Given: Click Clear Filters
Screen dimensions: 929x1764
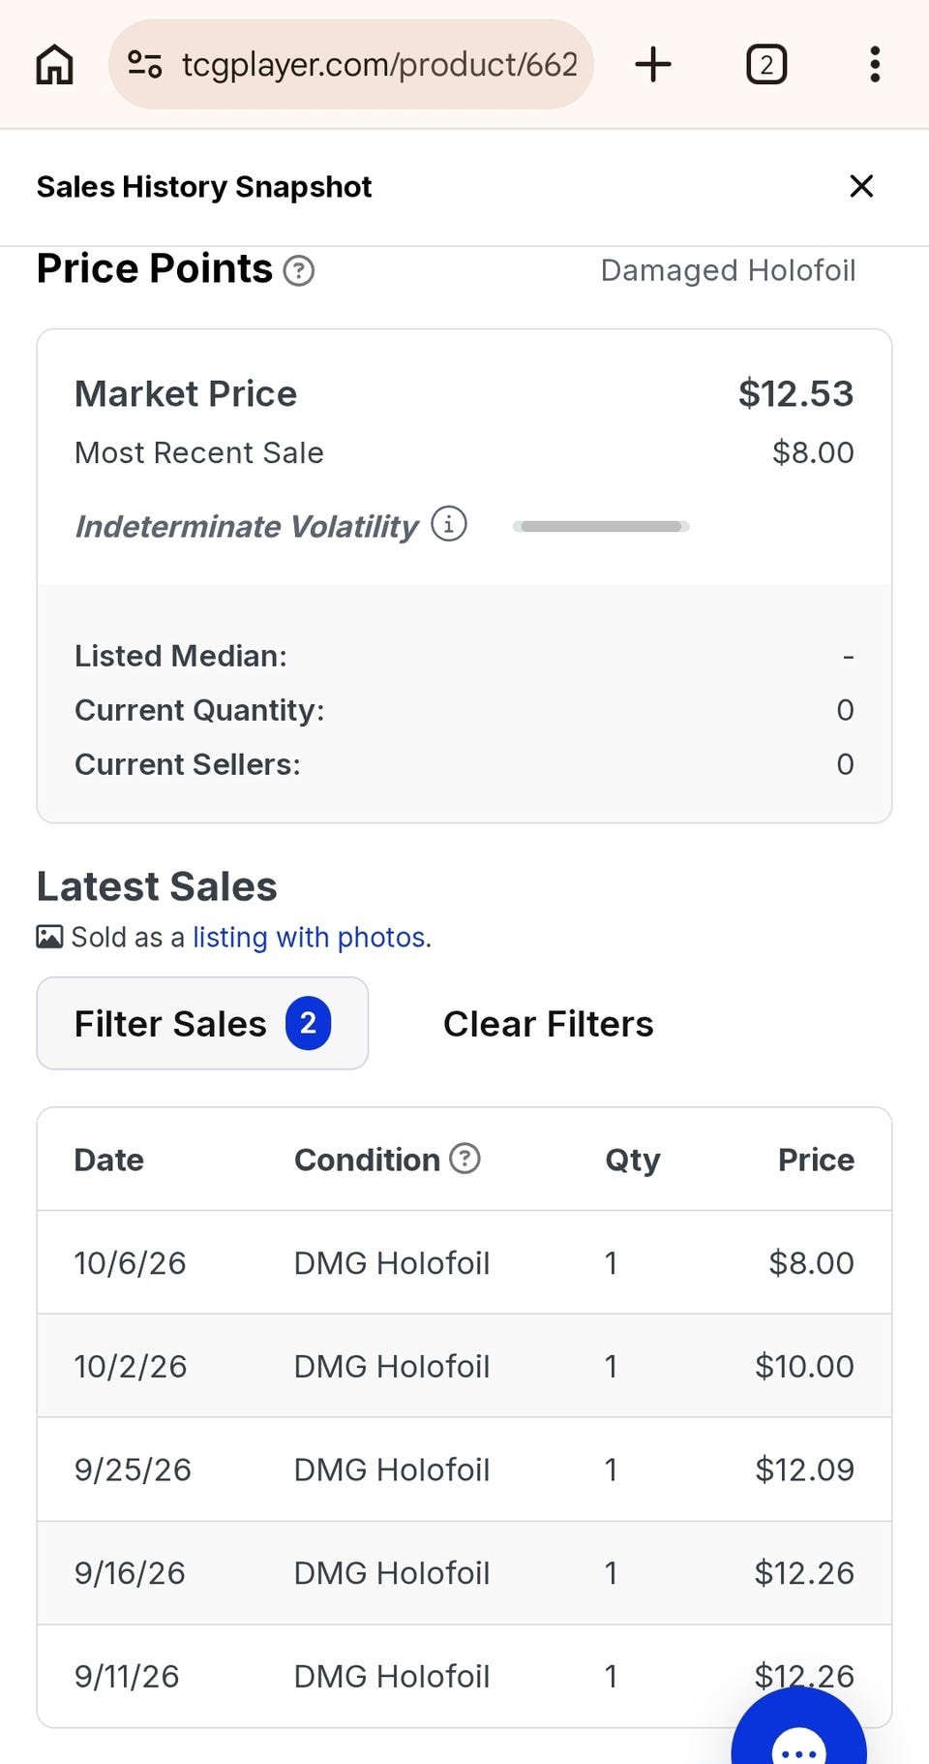Looking at the screenshot, I should (x=548, y=1024).
